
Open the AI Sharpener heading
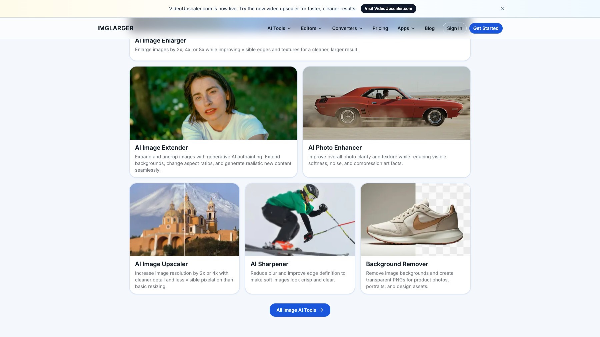coord(269,264)
